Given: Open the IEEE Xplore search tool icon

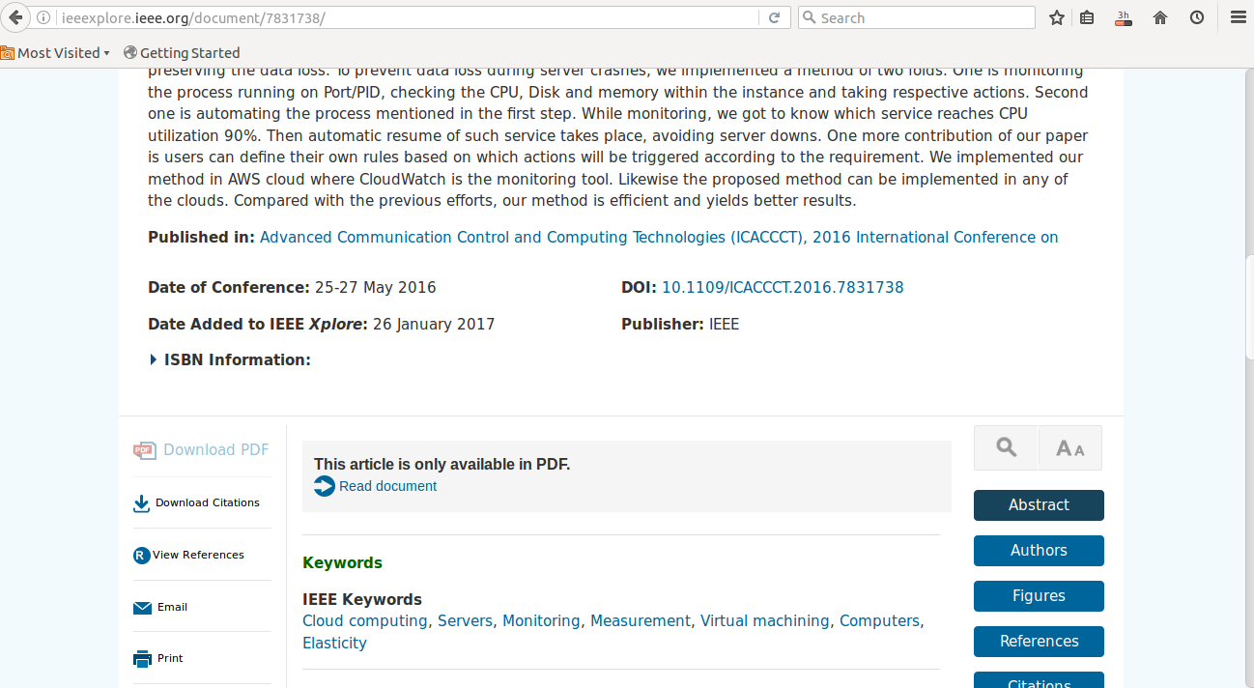Looking at the screenshot, I should coord(1005,447).
